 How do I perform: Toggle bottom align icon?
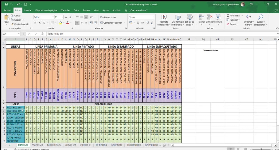[x=86, y=17]
